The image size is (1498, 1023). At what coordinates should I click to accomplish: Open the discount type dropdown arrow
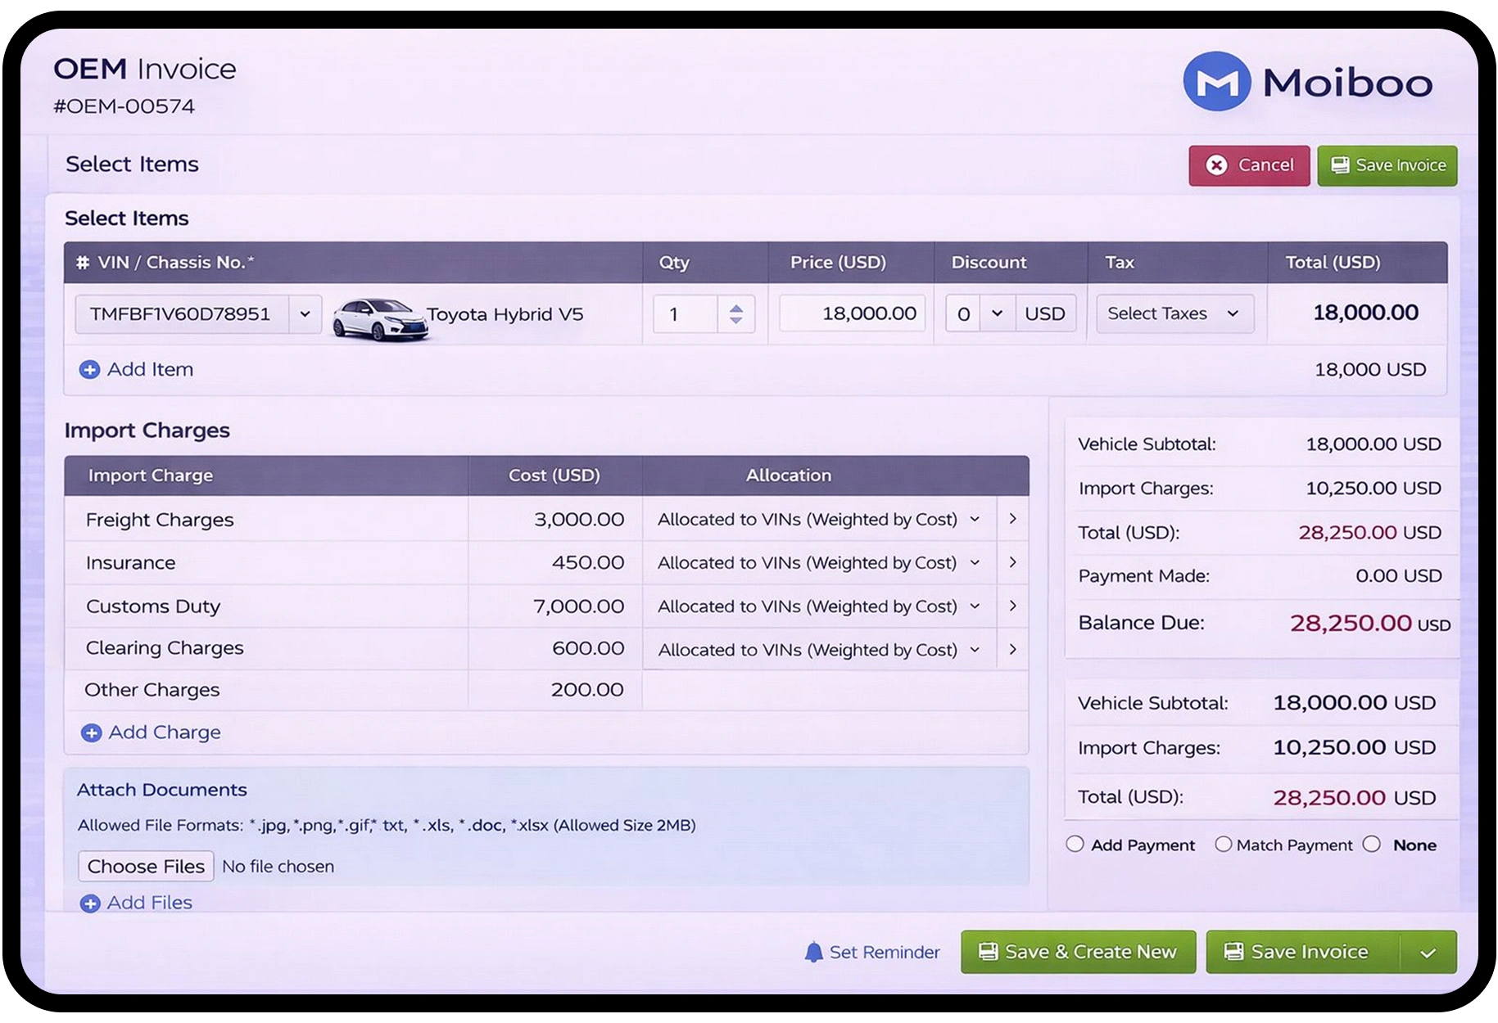coord(997,313)
